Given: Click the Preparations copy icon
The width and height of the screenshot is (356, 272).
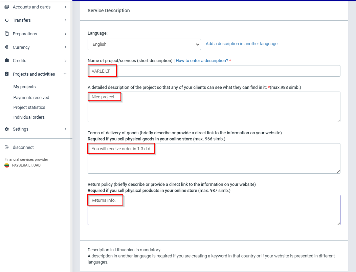Looking at the screenshot, I should [7, 34].
